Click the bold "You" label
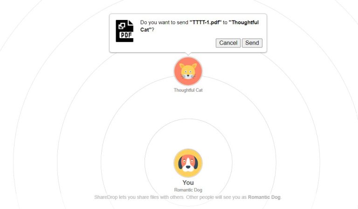Screen dimensions: 358x209 pos(188,182)
